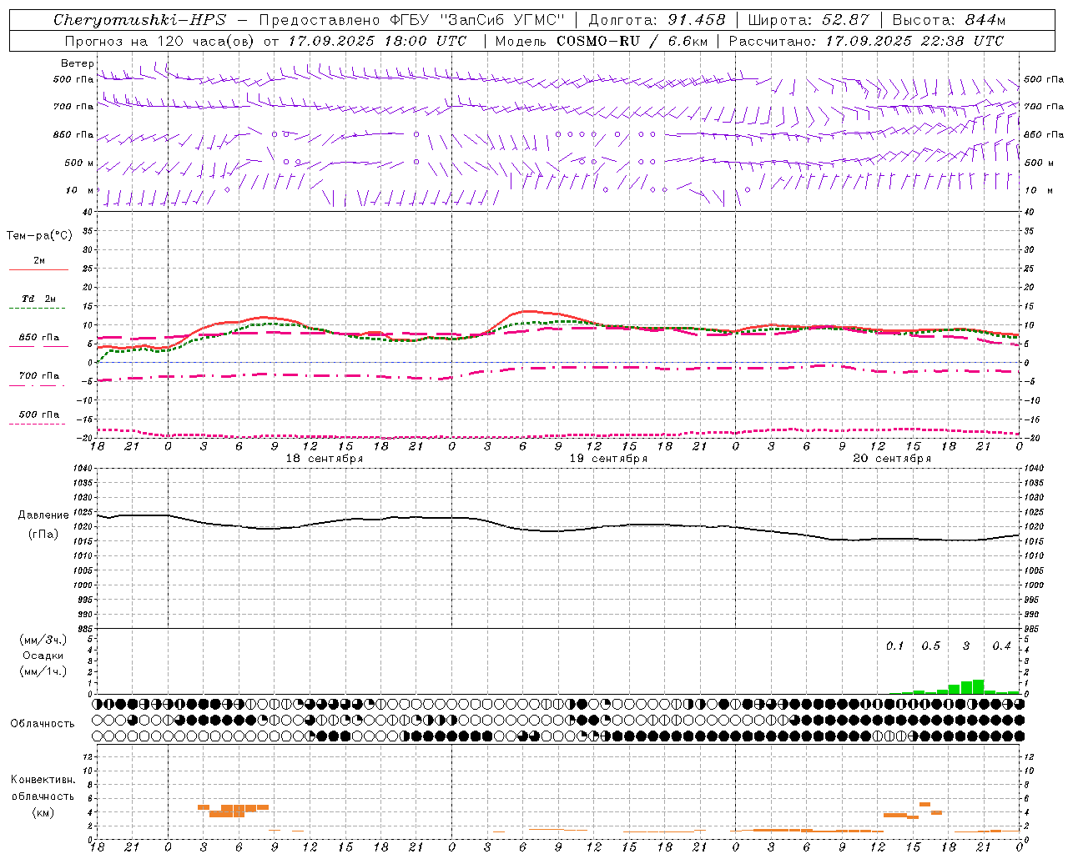Viewport: 1068px width, 854px height.
Task: Click the Давление panel label
Action: pos(43,515)
